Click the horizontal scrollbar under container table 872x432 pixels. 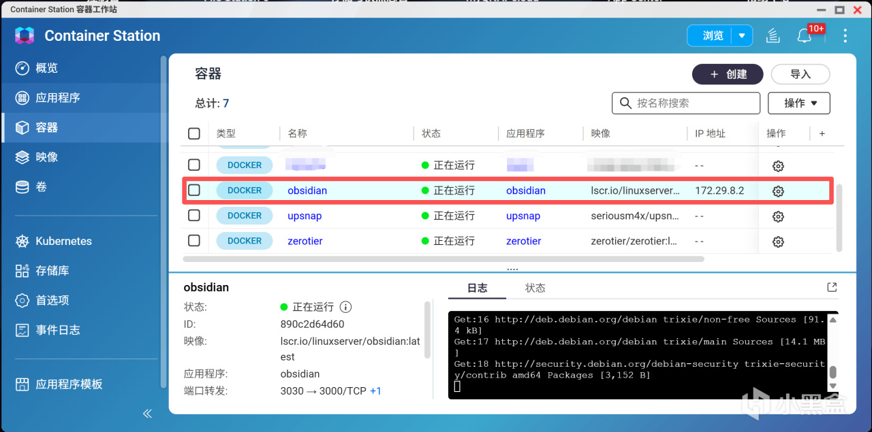click(443, 259)
